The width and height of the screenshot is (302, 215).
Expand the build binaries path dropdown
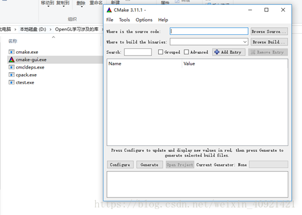(x=245, y=42)
